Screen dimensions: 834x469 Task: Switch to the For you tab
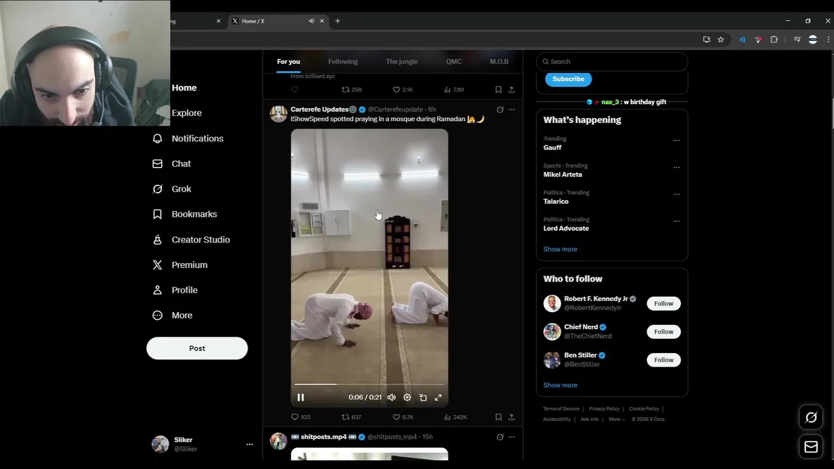(289, 61)
